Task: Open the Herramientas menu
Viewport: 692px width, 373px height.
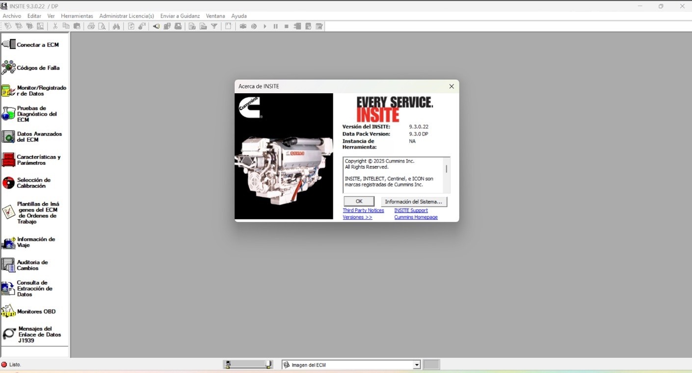Action: pos(77,16)
